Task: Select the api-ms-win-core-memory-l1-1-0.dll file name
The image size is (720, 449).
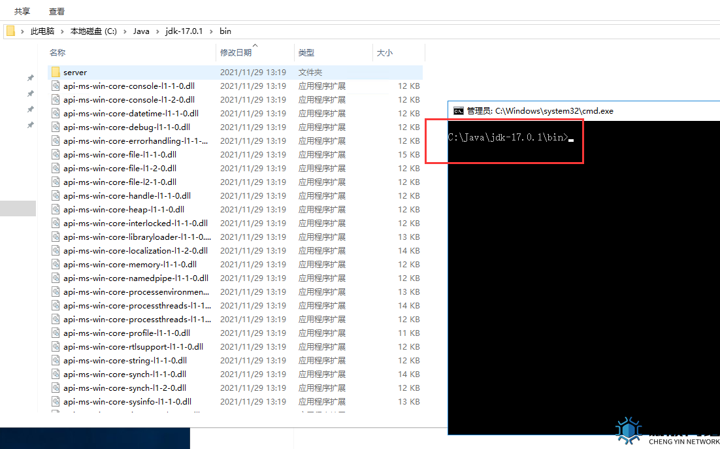Action: [x=129, y=265]
